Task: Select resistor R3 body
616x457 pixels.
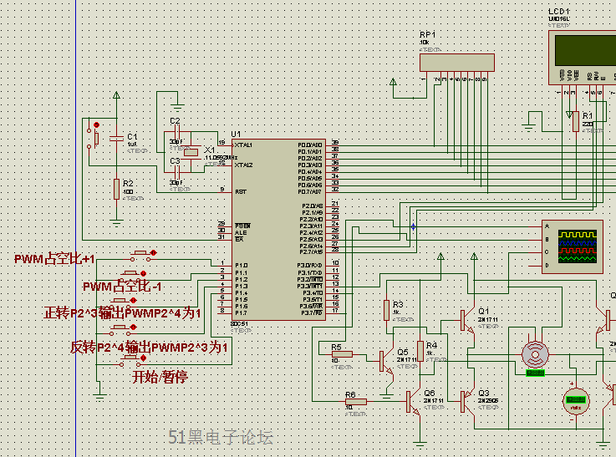Action: tap(387, 310)
